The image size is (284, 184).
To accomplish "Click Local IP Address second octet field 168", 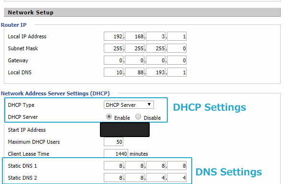I will pos(134,36).
